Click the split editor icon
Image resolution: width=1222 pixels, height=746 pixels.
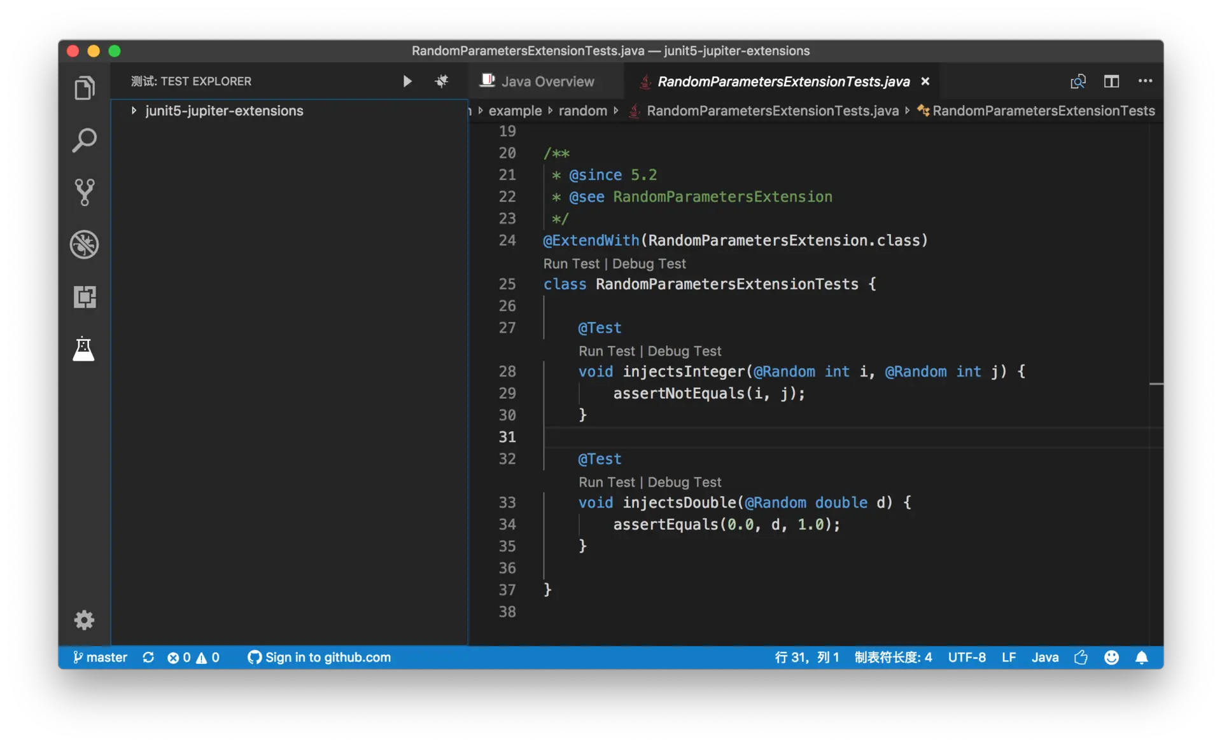click(1111, 81)
